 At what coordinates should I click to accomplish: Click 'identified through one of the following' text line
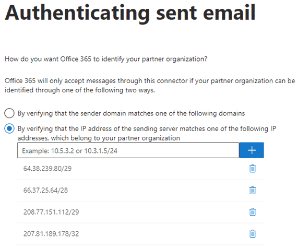pyautogui.click(x=80, y=90)
